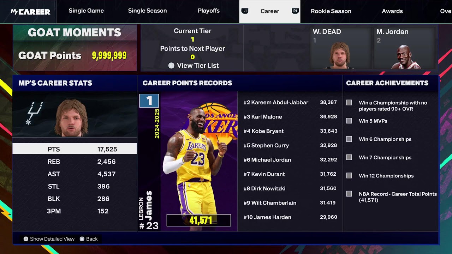Select the REB 2,456 stat row
This screenshot has height=254, width=452.
[x=75, y=162]
